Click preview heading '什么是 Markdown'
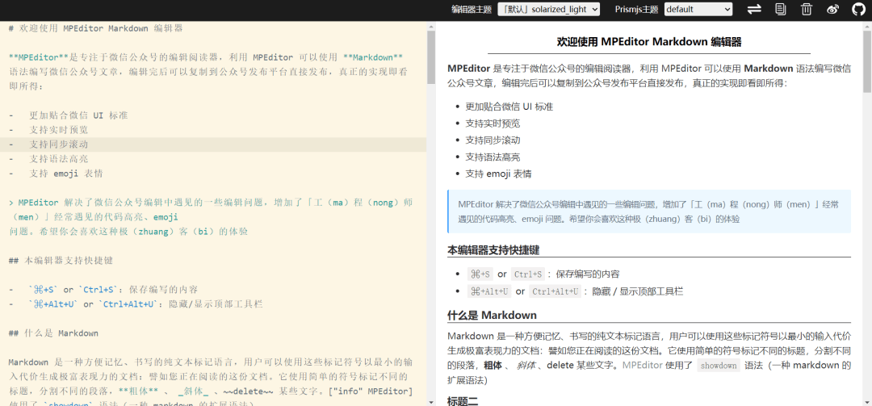872x406 pixels. tap(493, 316)
